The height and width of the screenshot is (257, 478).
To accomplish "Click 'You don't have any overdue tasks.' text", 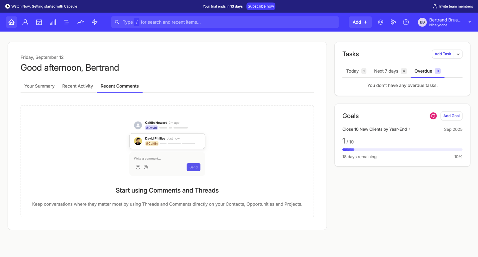I will click(402, 86).
